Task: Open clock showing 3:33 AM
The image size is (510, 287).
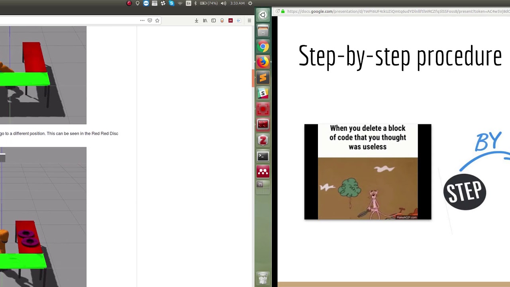Action: point(237,3)
